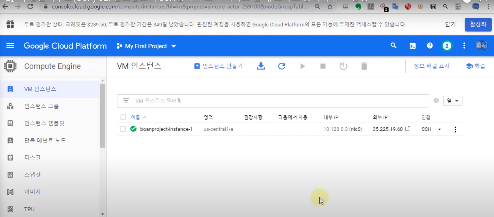Viewport: 494px width, 217px height.
Task: Click the filter help question icon
Action: coord(436,101)
